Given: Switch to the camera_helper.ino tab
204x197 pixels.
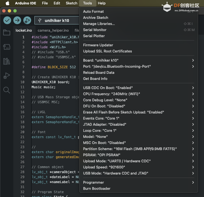Looking at the screenshot, I should click(53, 31).
